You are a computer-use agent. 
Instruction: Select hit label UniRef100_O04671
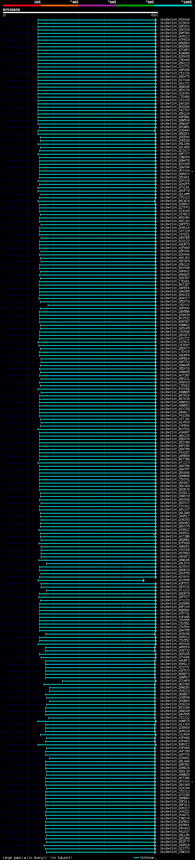coord(175,815)
